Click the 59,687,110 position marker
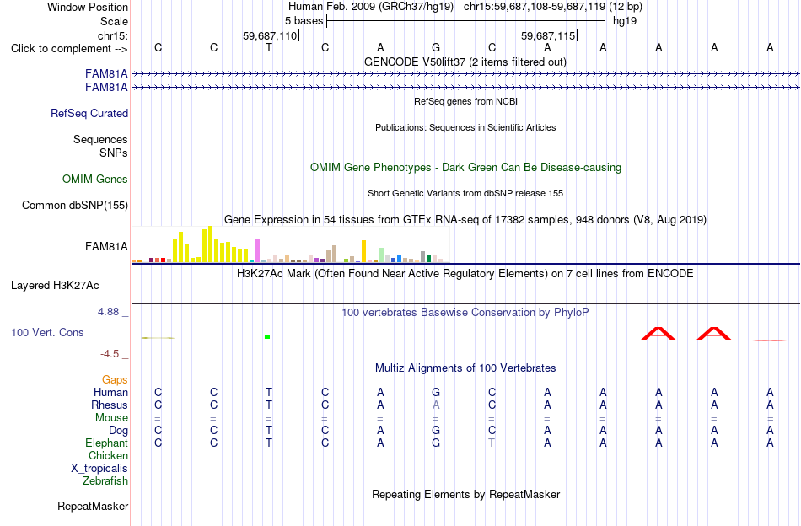 tap(271, 35)
